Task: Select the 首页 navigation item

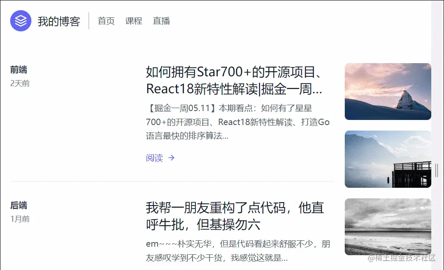Action: [x=106, y=21]
